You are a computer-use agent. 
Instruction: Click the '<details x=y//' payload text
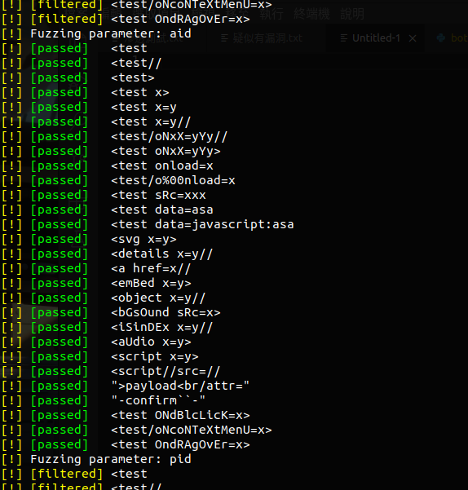(161, 254)
